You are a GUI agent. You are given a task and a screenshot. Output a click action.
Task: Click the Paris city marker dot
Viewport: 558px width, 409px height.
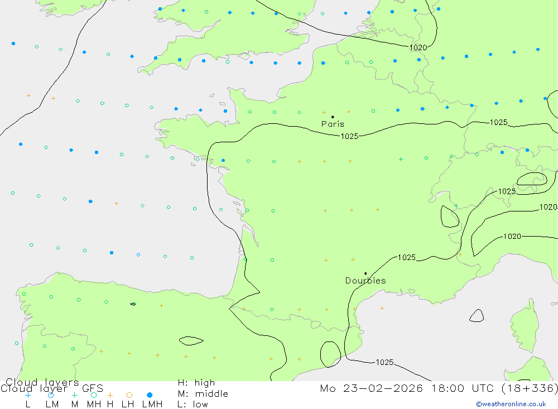(x=333, y=117)
